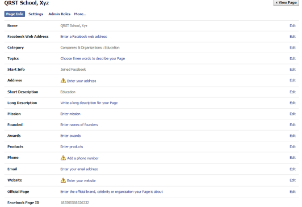Edit the Short Description row
Screen dimensions: 302x207
292,92
